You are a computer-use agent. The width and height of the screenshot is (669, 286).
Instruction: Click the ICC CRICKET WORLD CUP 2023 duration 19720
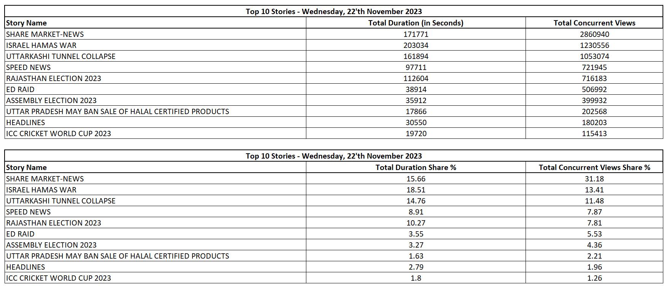click(416, 133)
